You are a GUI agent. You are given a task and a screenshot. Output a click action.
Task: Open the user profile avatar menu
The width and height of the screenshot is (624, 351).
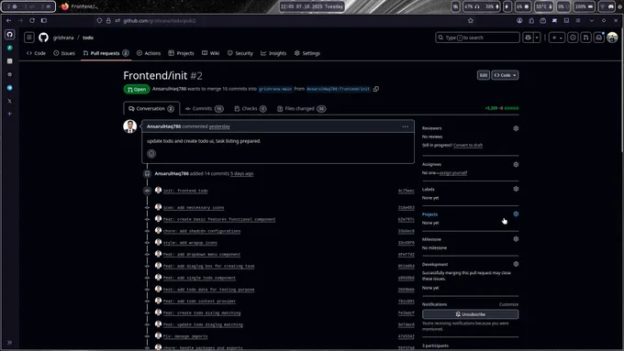pyautogui.click(x=612, y=38)
